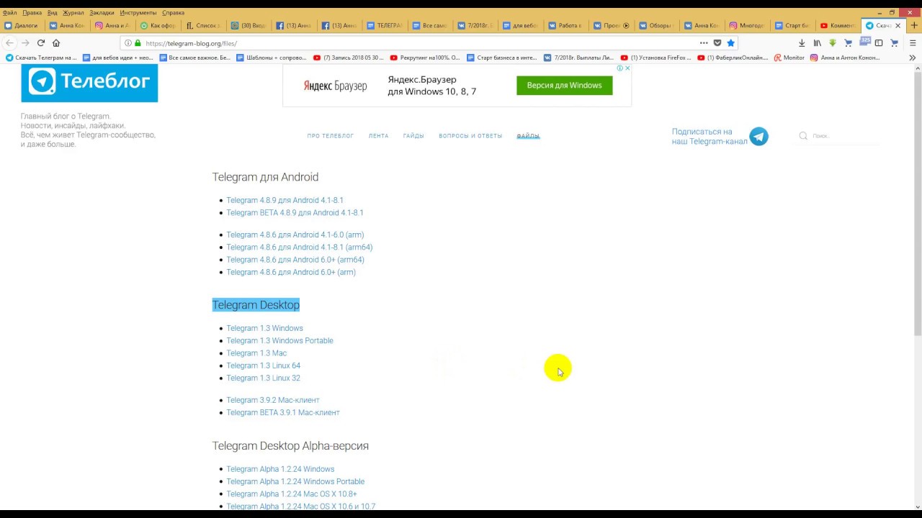Viewport: 922px width, 518px height.
Task: Open the Library bookshelf icon
Action: pyautogui.click(x=818, y=43)
